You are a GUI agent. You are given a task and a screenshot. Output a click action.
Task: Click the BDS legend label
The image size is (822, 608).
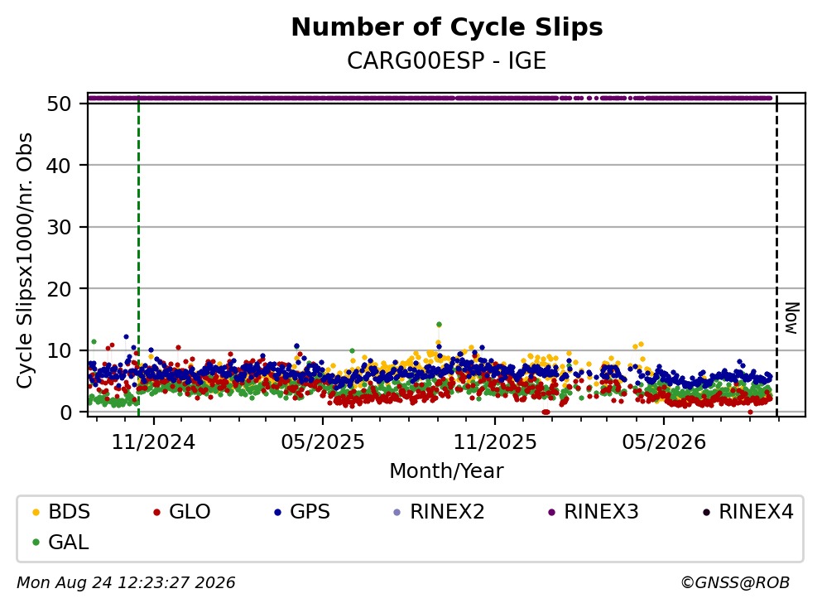[x=70, y=512]
